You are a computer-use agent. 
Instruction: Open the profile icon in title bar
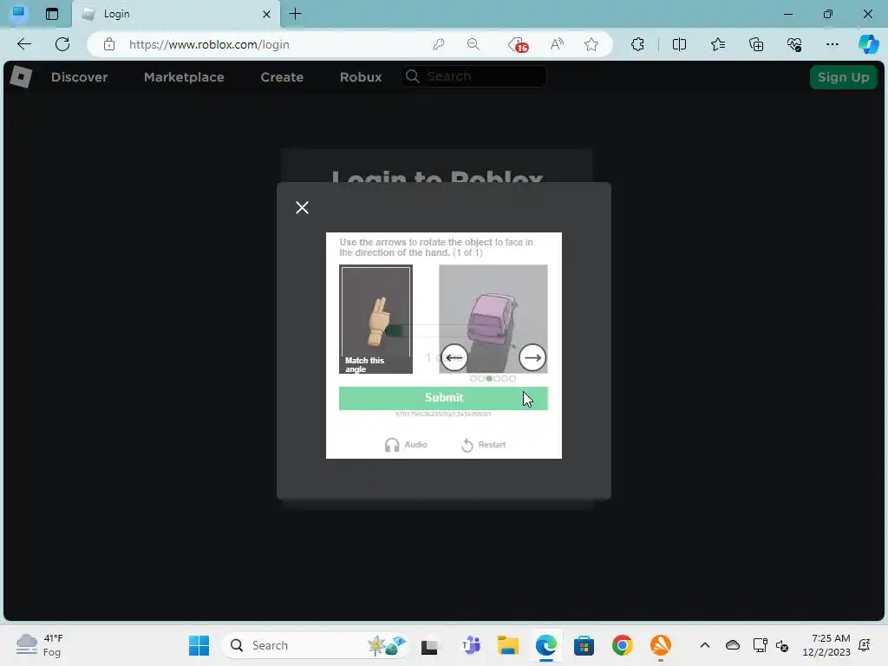[19, 12]
